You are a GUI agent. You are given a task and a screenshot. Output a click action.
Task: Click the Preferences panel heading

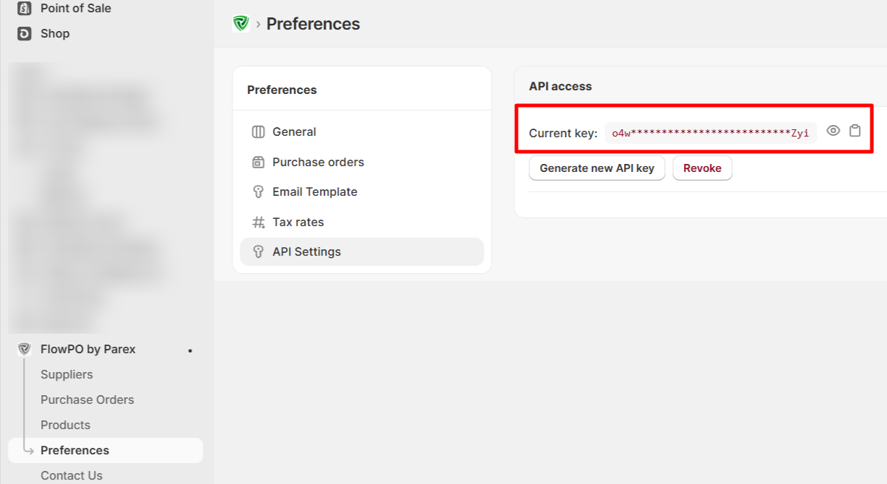point(282,90)
